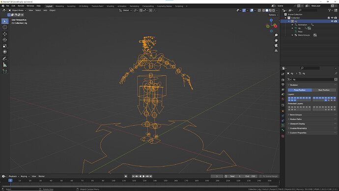Open the Object Constraints properties tab
339x191 pixels.
[x=283, y=121]
